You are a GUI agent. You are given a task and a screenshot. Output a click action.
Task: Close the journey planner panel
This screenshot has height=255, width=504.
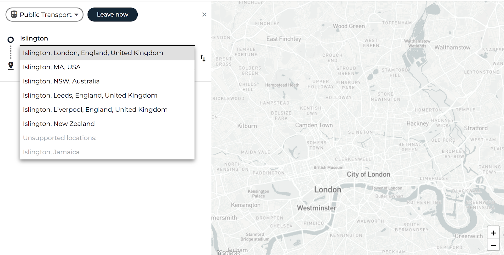[204, 14]
